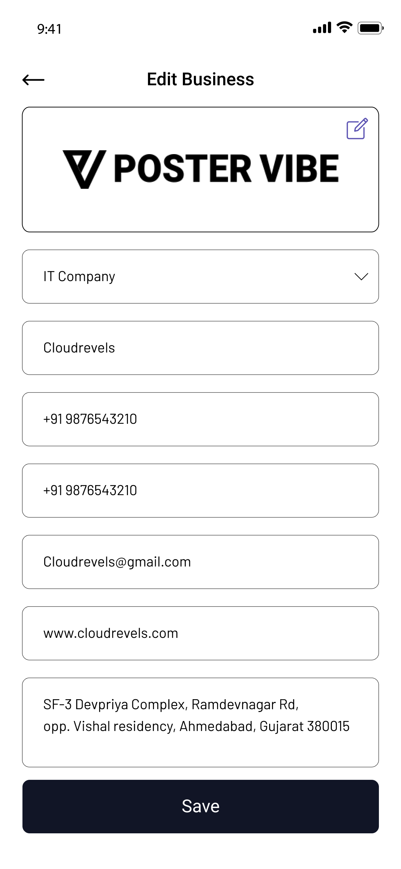This screenshot has width=401, height=869.
Task: Tap the cellular signal strength icon
Action: pyautogui.click(x=322, y=28)
